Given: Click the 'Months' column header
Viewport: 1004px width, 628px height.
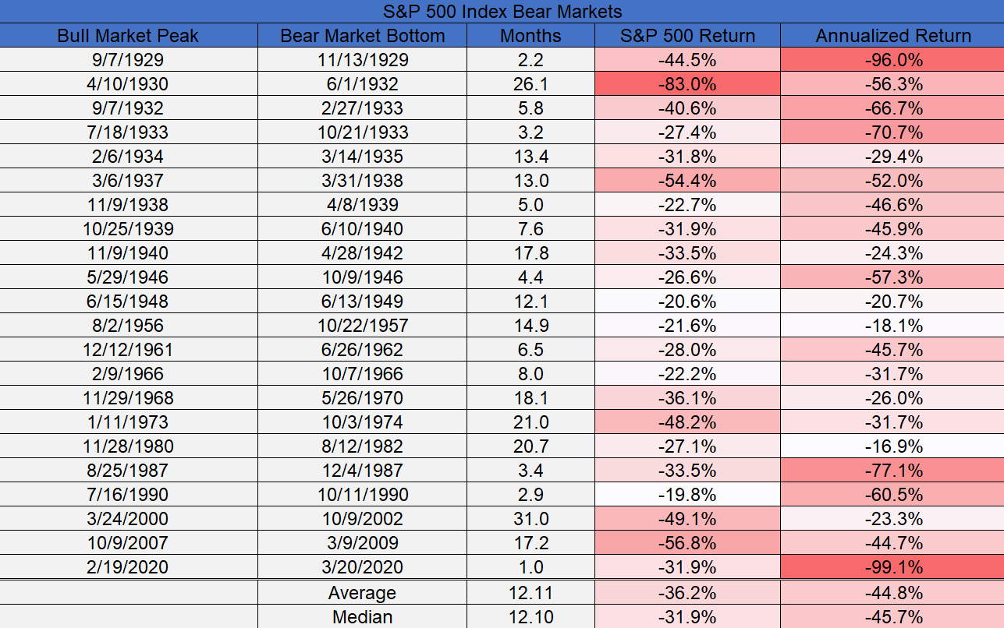Looking at the screenshot, I should (x=530, y=36).
